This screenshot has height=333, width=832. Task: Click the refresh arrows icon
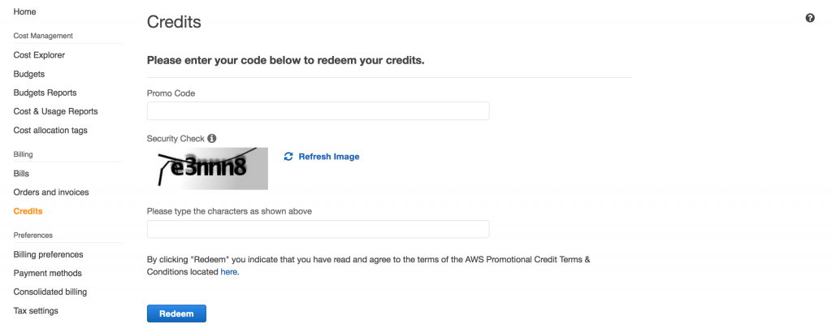[x=288, y=157]
